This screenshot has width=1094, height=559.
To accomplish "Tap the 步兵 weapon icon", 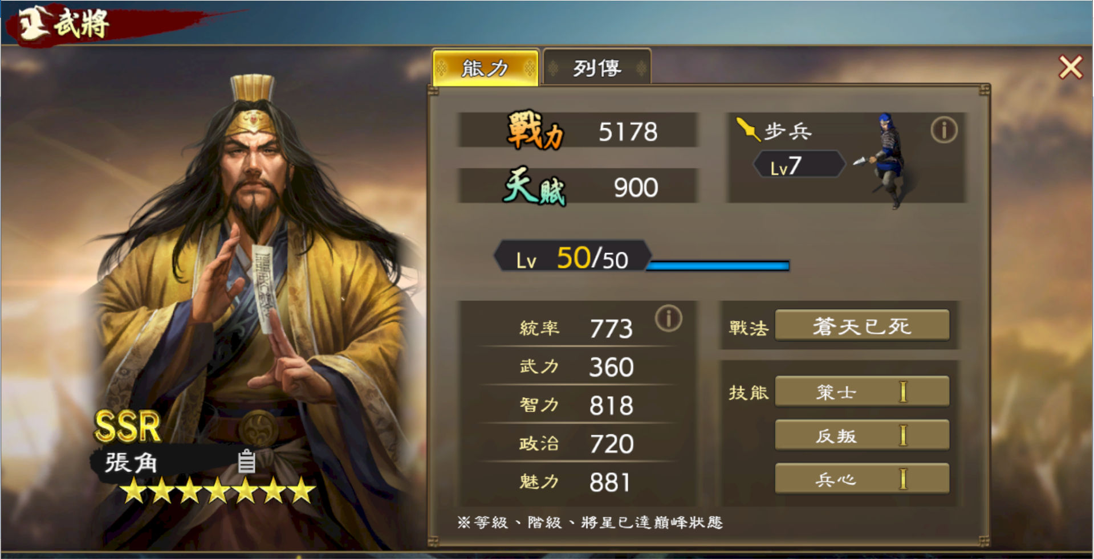I will [x=748, y=129].
